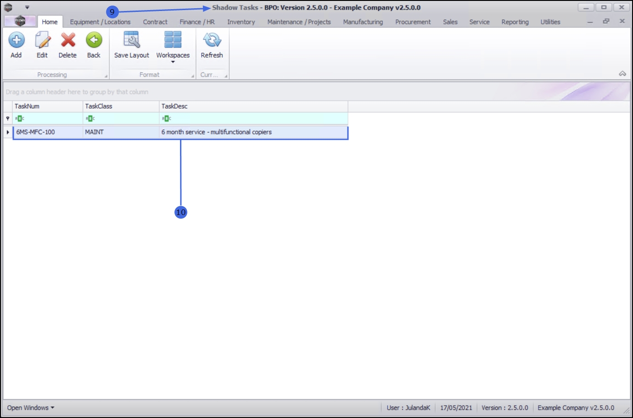
Task: Click the green Back arrow icon
Action: [94, 40]
